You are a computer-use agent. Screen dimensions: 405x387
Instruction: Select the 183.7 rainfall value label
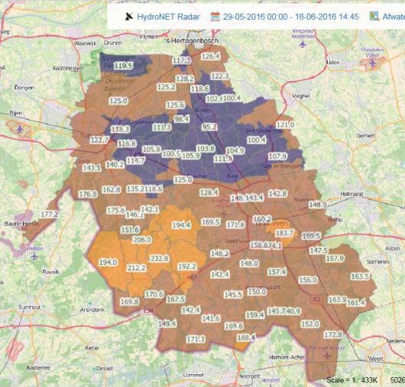(x=284, y=233)
